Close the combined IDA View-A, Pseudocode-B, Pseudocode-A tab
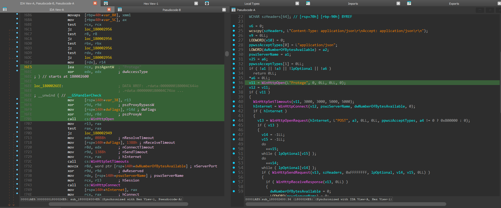This screenshot has height=208, width=501. 95,3
